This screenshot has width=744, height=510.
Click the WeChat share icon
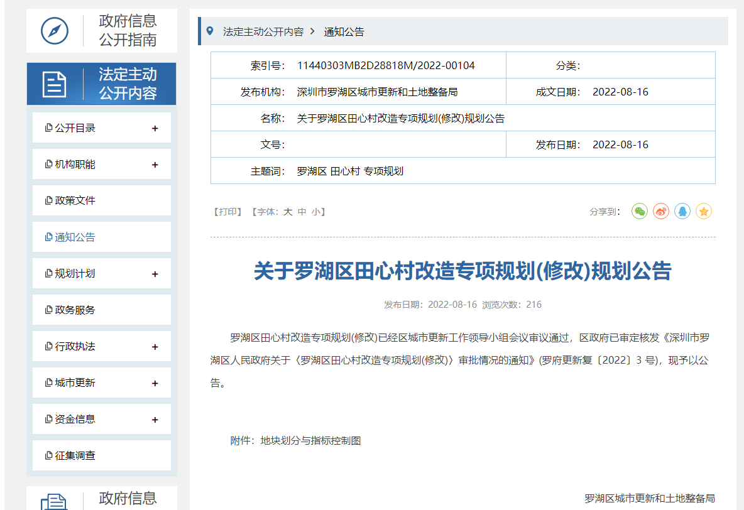point(640,212)
